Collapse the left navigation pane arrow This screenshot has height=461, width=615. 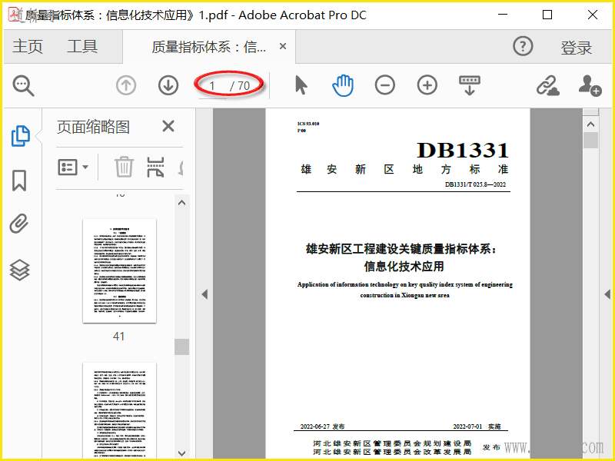(204, 294)
